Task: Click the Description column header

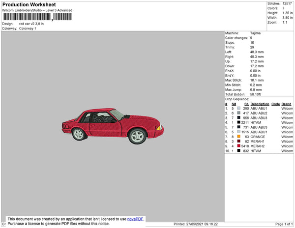Action: pos(260,104)
